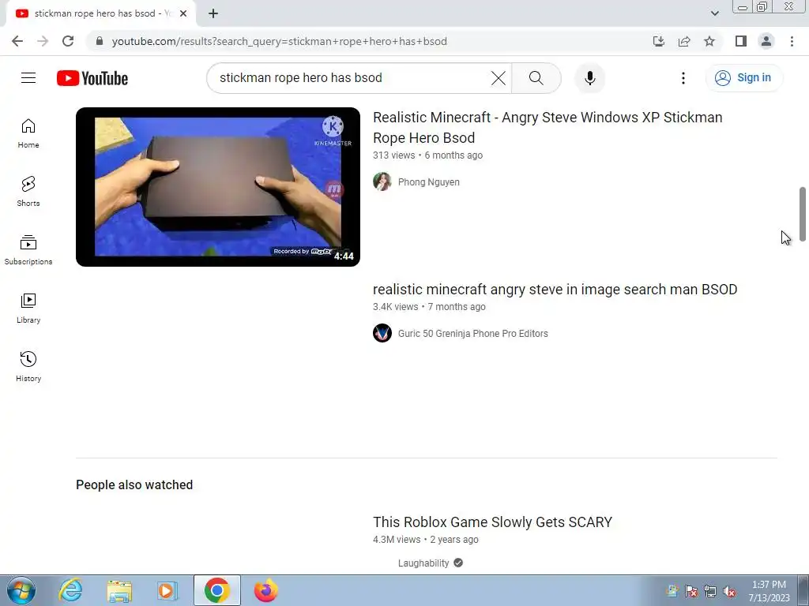Open This Roblox Game Slowly Gets SCARY
This screenshot has width=809, height=606.
492,522
